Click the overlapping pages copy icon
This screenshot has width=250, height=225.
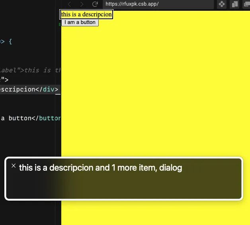coord(235,4)
